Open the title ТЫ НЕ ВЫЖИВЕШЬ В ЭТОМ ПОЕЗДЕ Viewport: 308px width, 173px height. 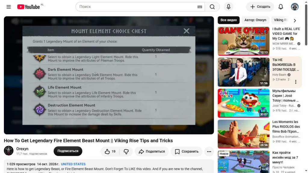pyautogui.click(x=286, y=64)
